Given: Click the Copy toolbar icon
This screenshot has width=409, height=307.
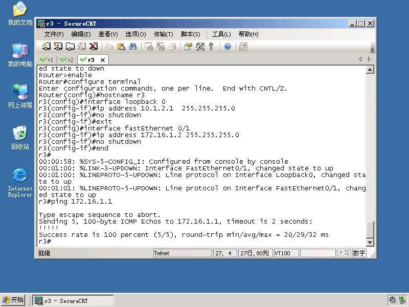Looking at the screenshot, I should click(109, 47).
